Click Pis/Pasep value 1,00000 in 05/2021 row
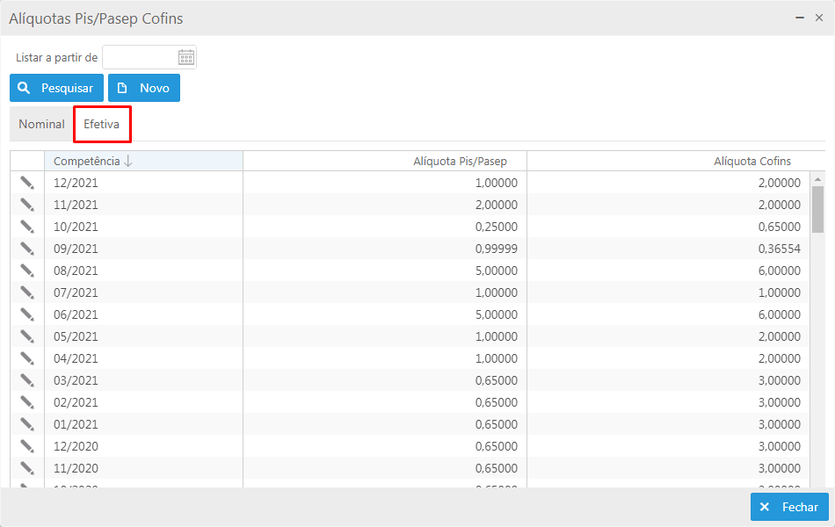 pyautogui.click(x=497, y=336)
